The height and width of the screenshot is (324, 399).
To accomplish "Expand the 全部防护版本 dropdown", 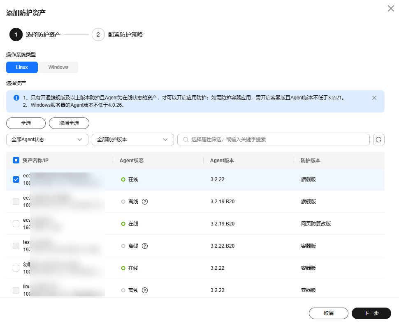I will [132, 140].
